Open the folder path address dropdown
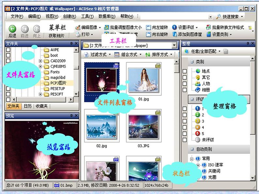The width and height of the screenshot is (259, 194). (x=174, y=45)
